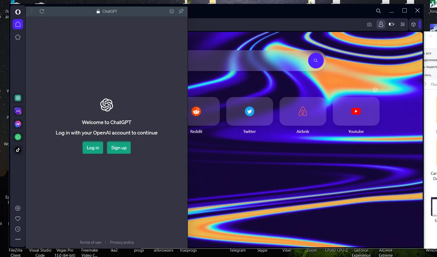Screen dimensions: 437x257
Task: Pin the ChatGPT sidebar panel
Action: [x=181, y=11]
